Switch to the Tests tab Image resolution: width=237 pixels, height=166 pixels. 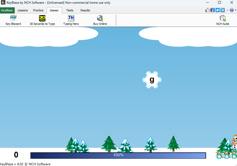70,10
